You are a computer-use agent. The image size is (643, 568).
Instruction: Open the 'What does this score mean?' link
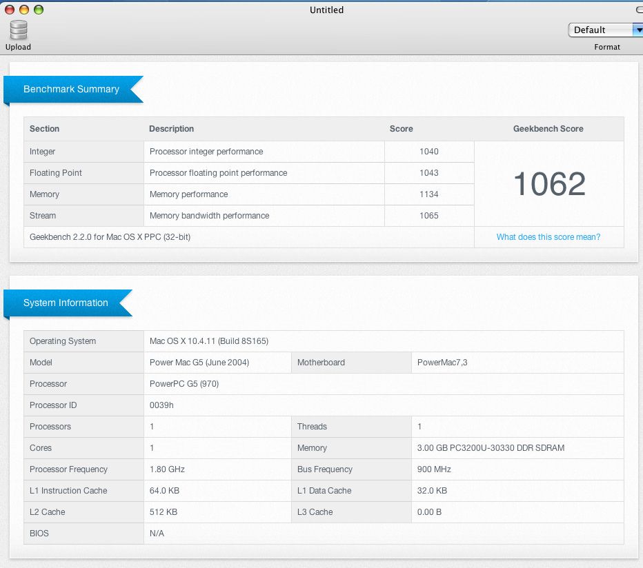548,237
